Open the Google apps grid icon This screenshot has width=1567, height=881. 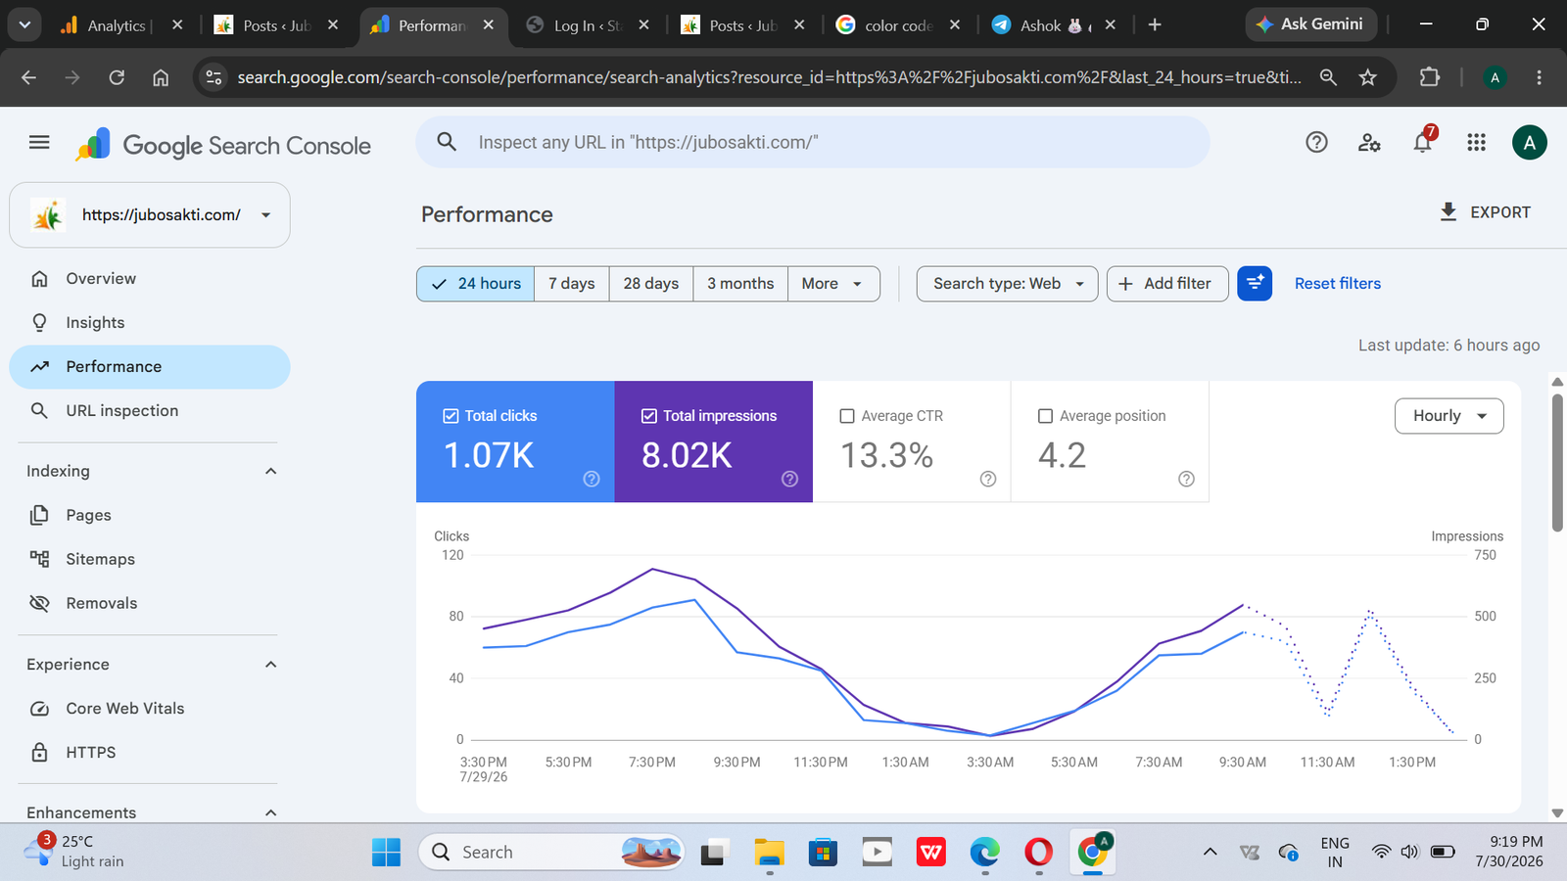[1476, 143]
